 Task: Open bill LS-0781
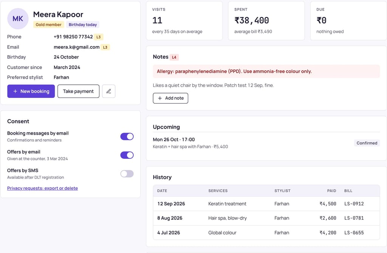(x=354, y=218)
